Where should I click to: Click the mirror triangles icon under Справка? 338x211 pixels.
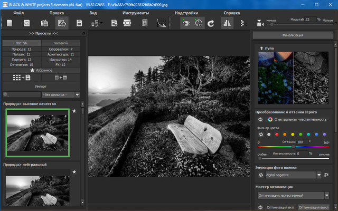click(227, 23)
